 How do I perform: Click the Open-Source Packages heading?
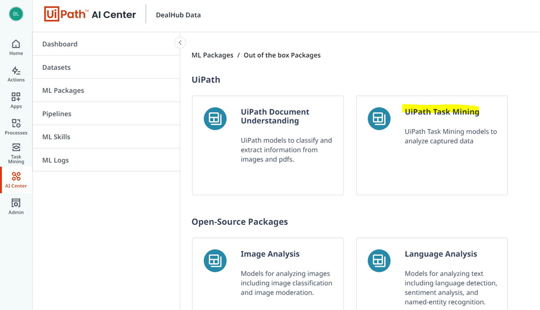(239, 222)
